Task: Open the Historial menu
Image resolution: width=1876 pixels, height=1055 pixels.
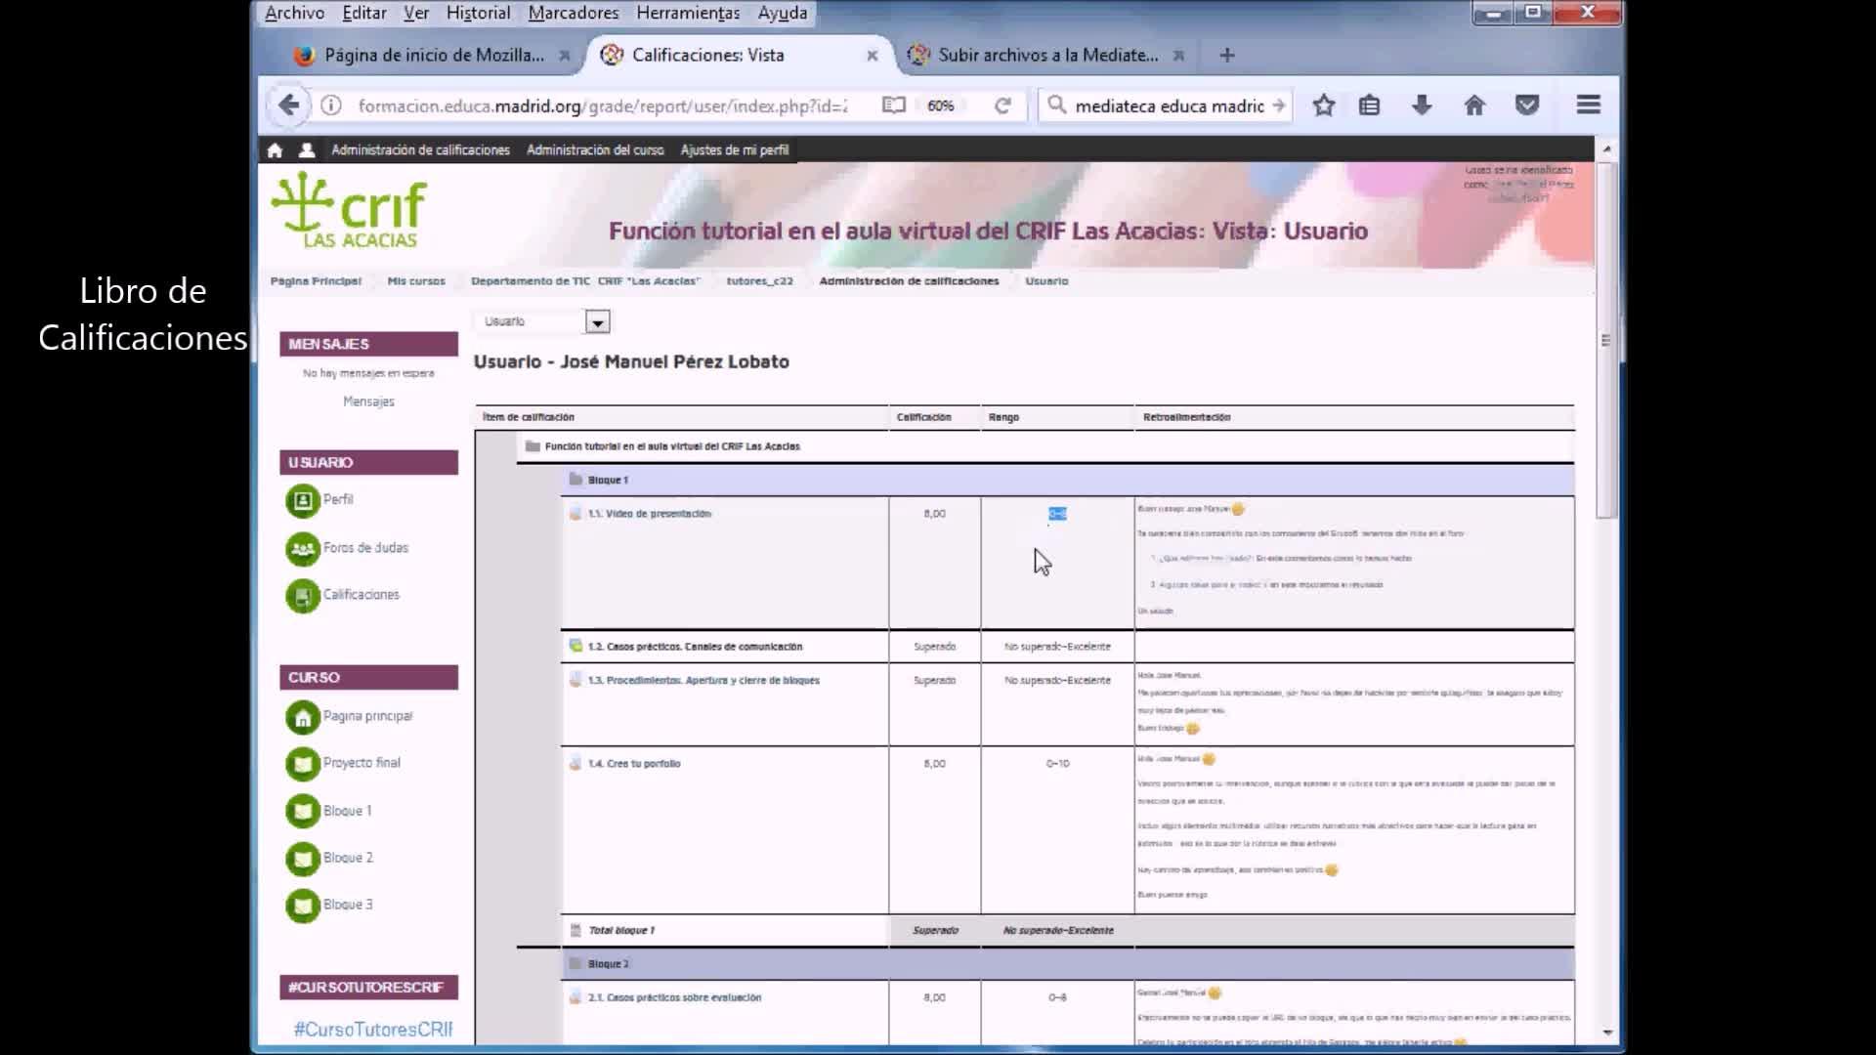Action: 478,13
